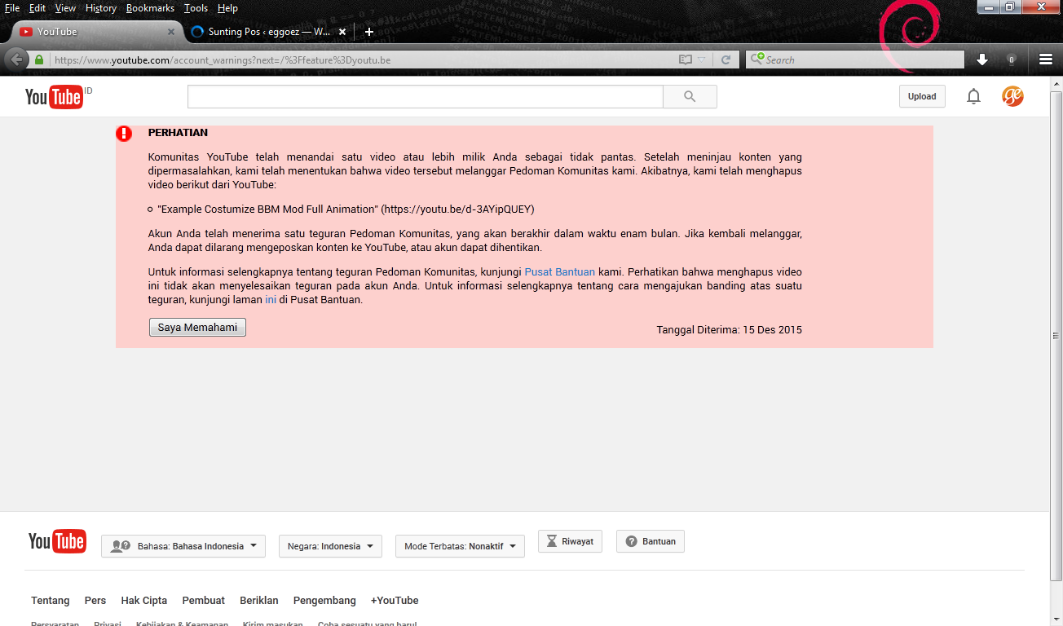Click the red warning exclamation icon
The width and height of the screenshot is (1063, 626).
124,134
